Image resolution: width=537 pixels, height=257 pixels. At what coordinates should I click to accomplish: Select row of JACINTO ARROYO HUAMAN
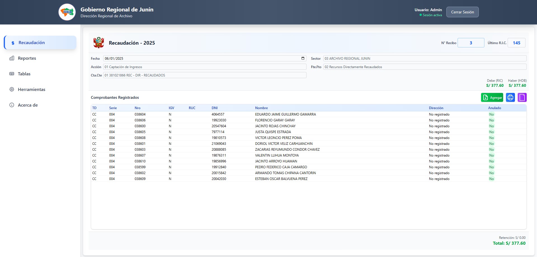click(x=308, y=161)
